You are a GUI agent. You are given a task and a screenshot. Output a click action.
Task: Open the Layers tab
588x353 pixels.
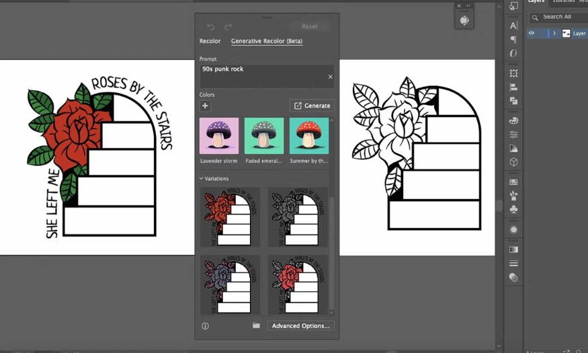click(x=536, y=1)
